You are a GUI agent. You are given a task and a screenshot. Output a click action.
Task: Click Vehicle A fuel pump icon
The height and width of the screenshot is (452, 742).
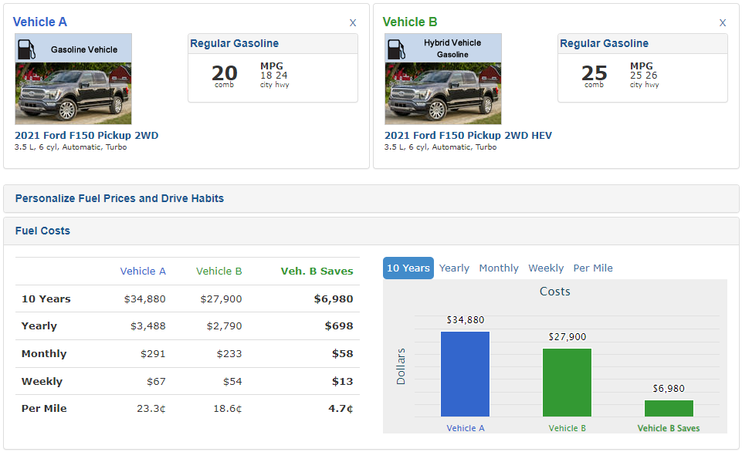point(25,49)
